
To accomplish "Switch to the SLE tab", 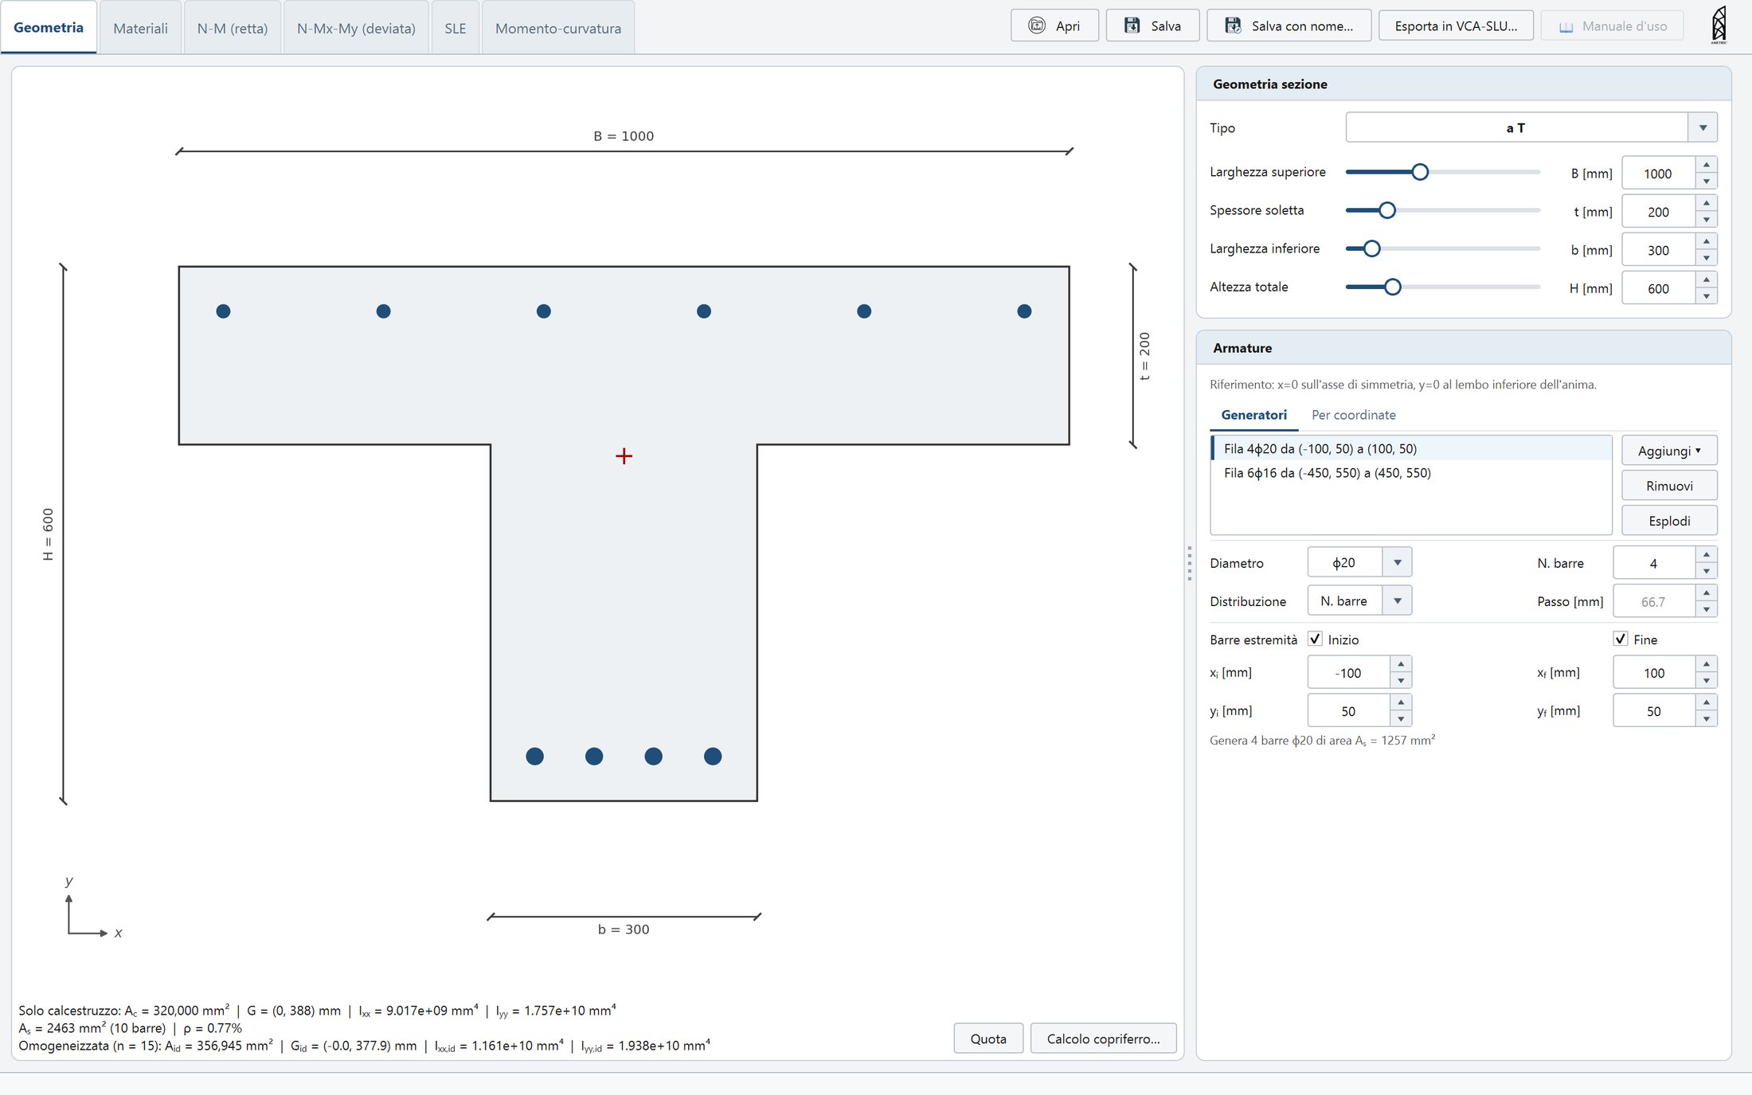I will [455, 28].
